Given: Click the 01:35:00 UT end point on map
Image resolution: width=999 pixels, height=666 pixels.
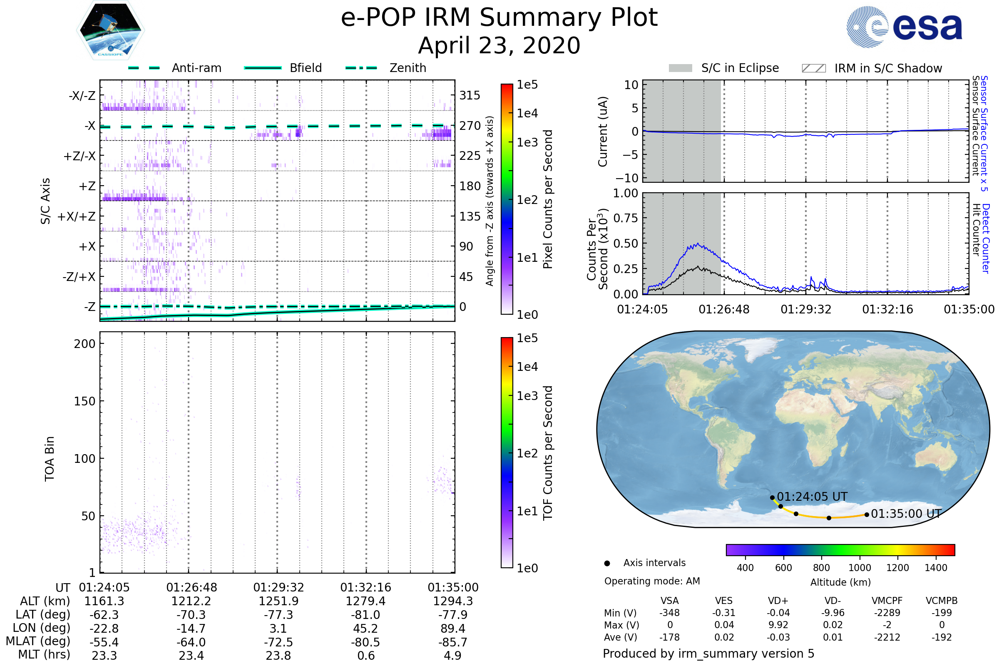Looking at the screenshot, I should [x=867, y=515].
